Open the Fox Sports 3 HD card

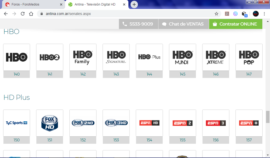tap(116, 123)
